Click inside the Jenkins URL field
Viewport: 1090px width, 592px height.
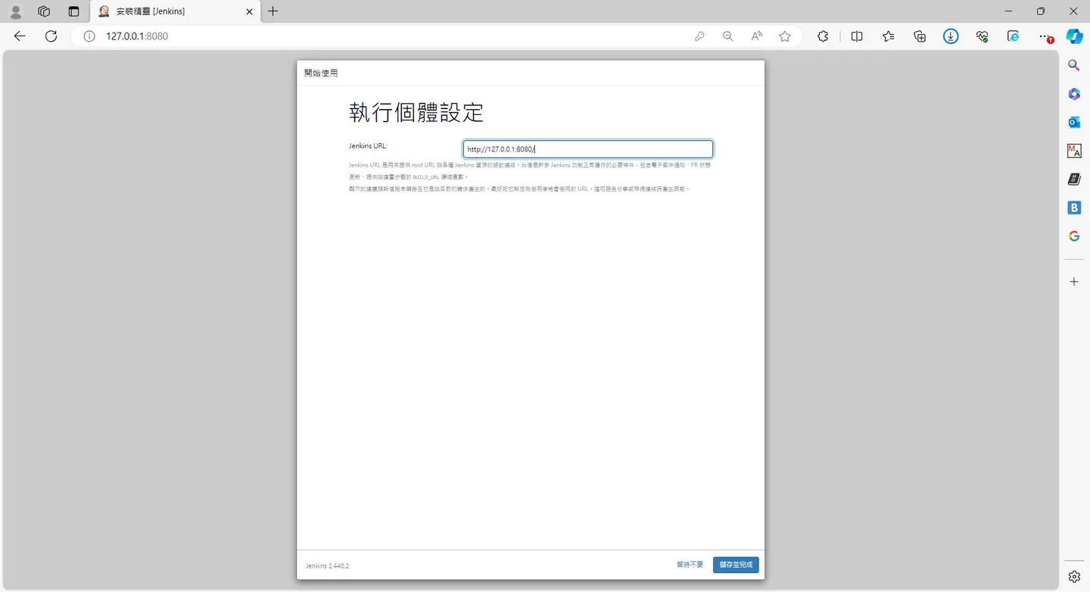click(588, 149)
